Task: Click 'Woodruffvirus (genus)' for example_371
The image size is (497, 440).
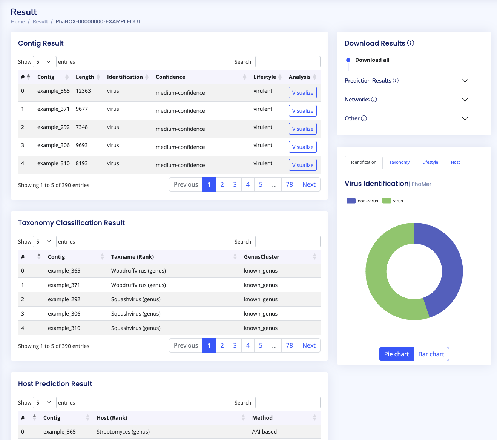Action: [138, 285]
